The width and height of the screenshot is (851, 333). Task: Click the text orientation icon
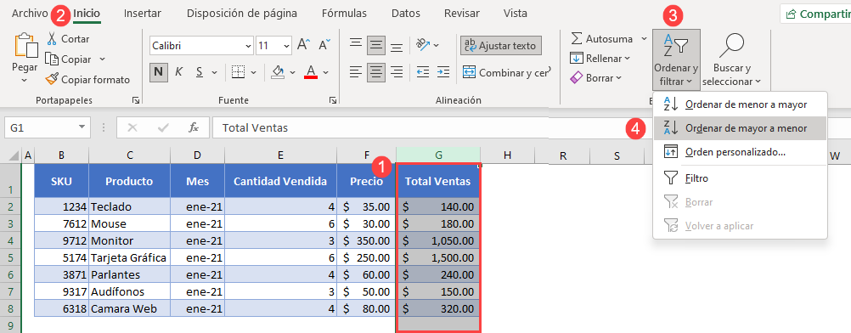pyautogui.click(x=423, y=45)
